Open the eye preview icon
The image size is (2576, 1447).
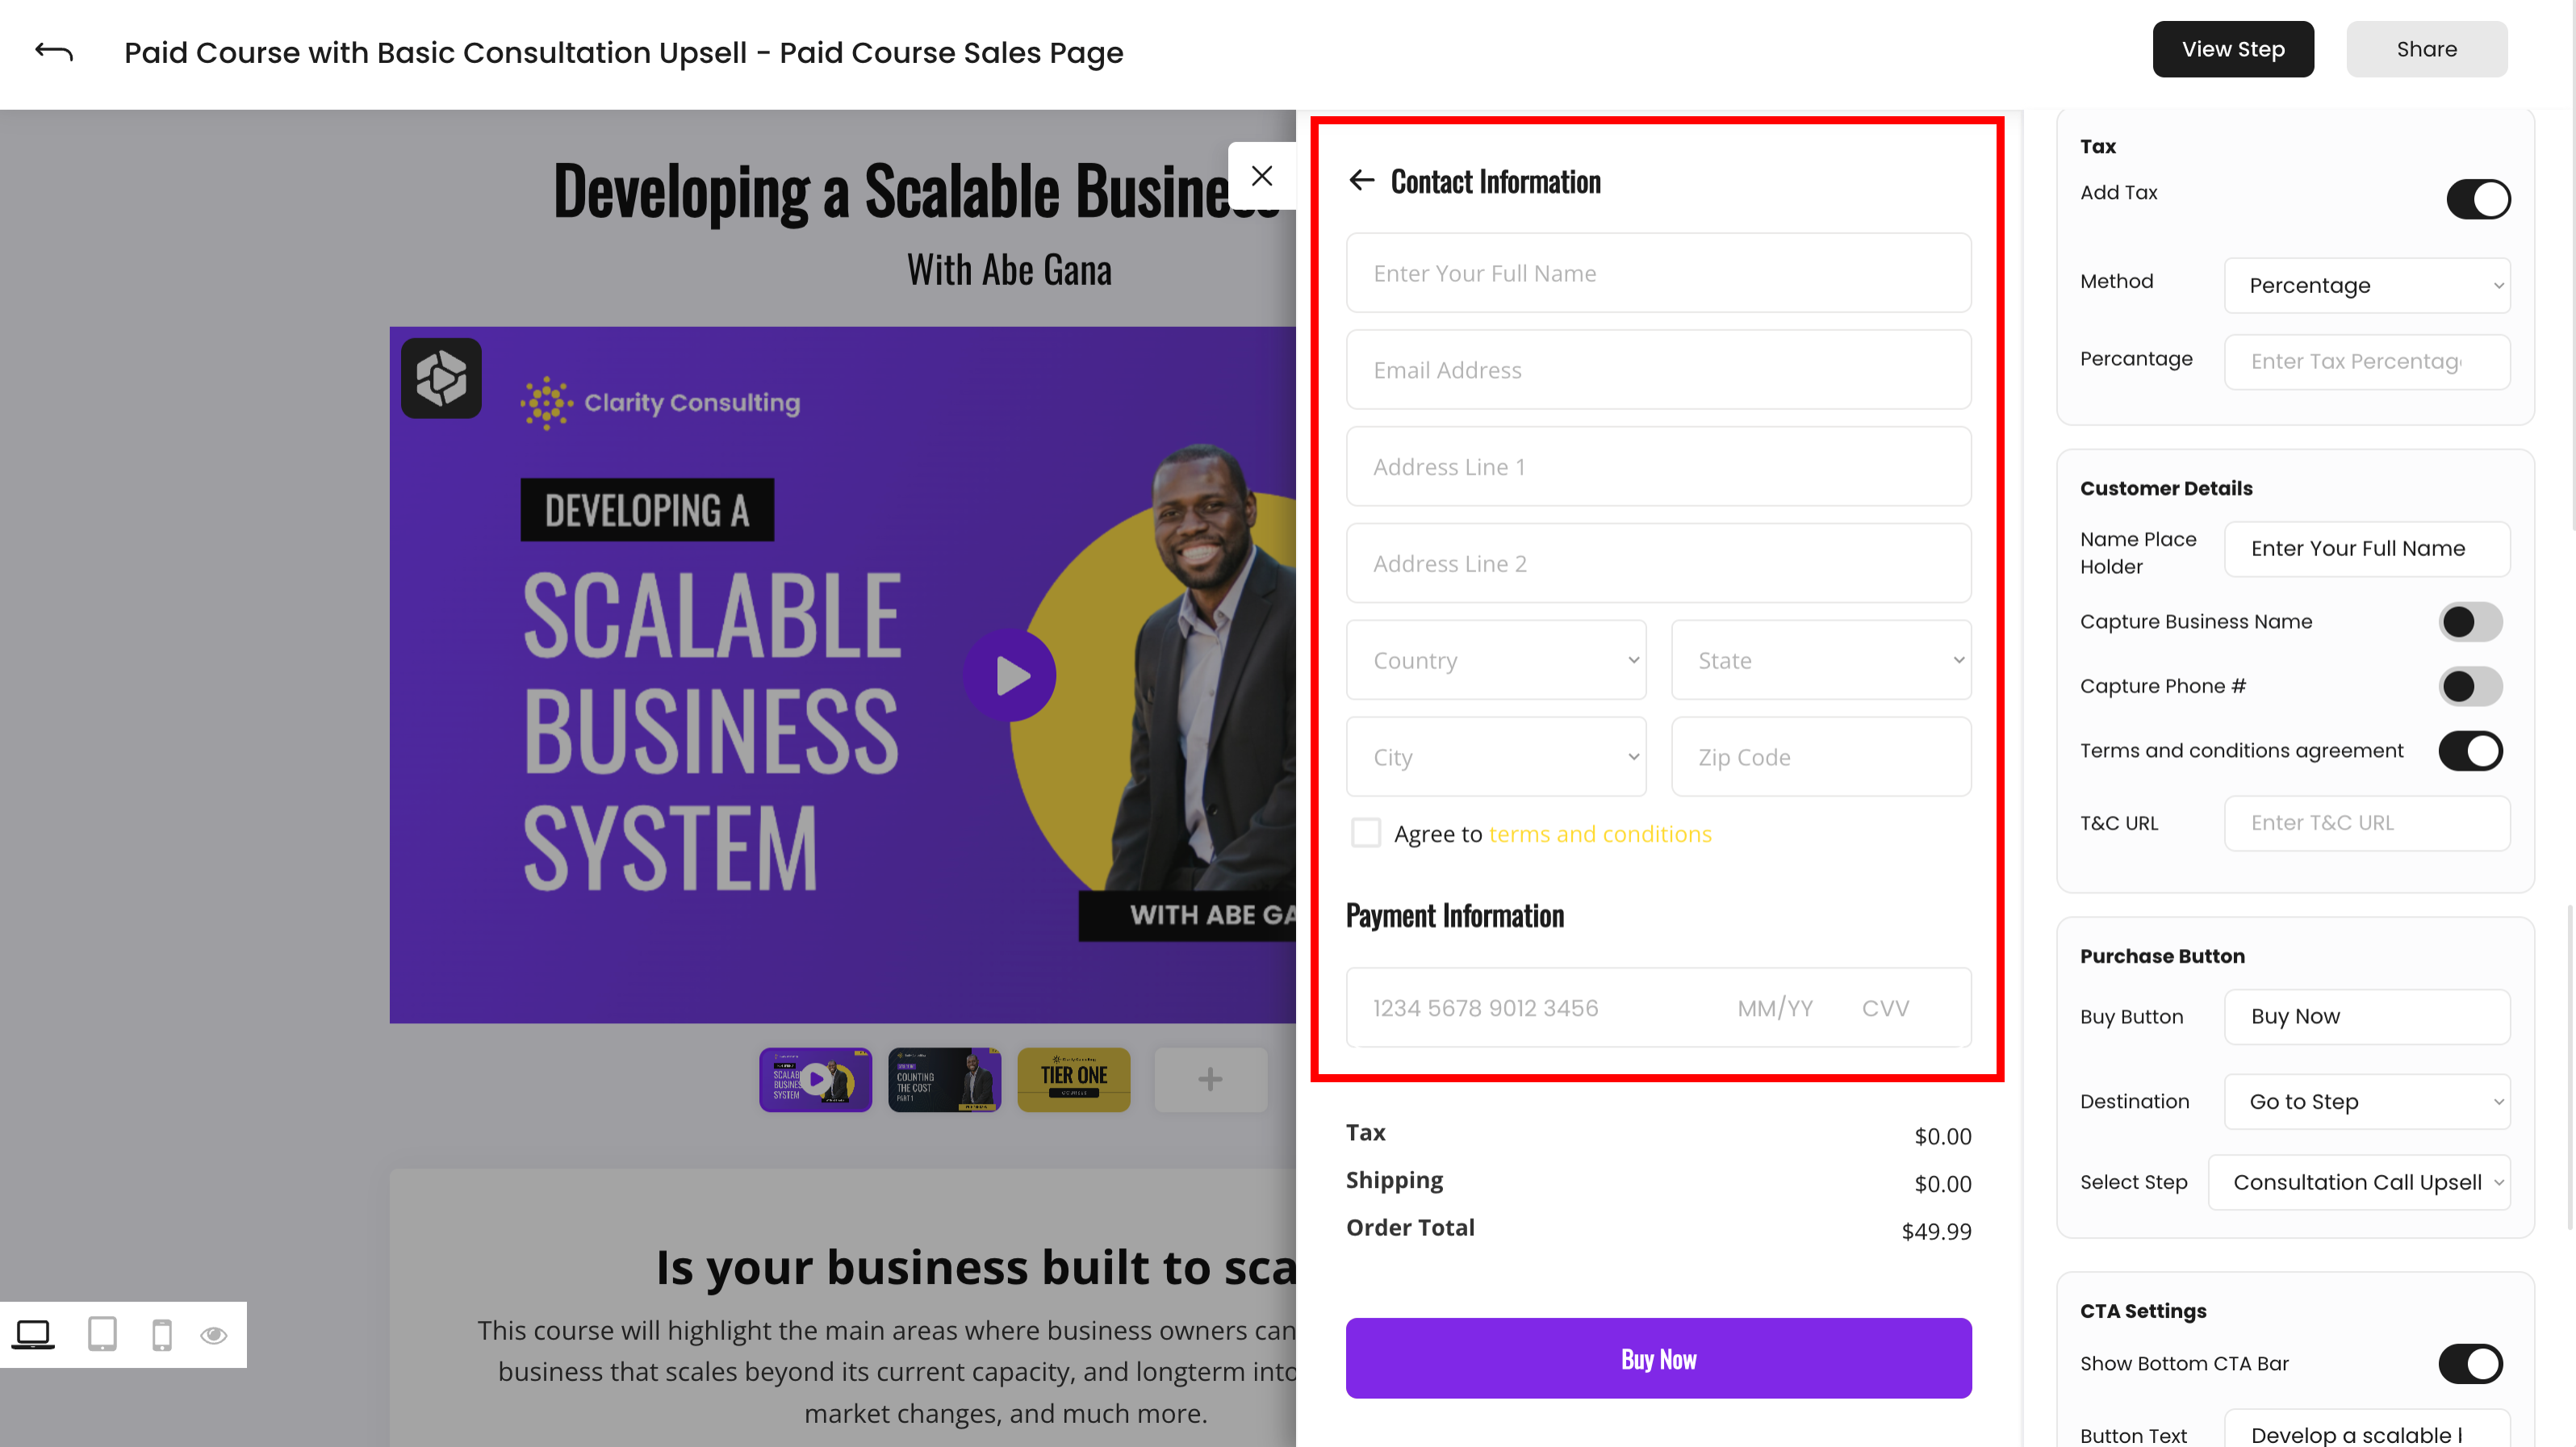tap(214, 1334)
